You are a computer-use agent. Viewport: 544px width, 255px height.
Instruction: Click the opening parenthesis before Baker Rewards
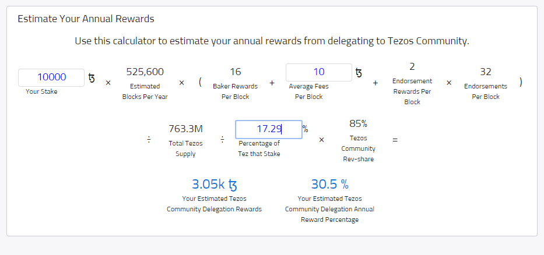coord(200,82)
